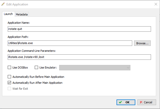Dismiss with the Cancel button

[x=147, y=102]
